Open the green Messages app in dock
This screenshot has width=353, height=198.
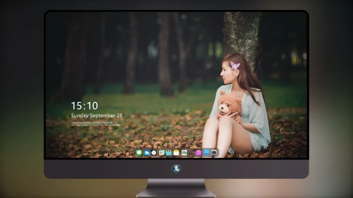(139, 153)
